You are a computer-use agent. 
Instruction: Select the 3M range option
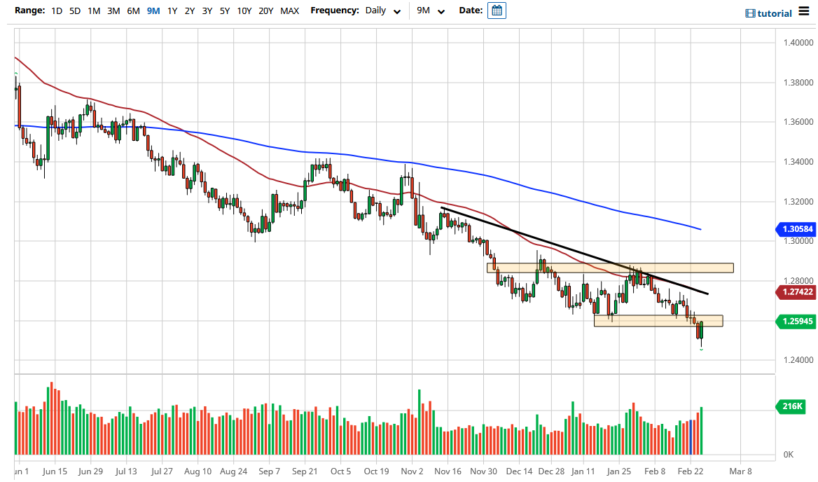click(113, 11)
